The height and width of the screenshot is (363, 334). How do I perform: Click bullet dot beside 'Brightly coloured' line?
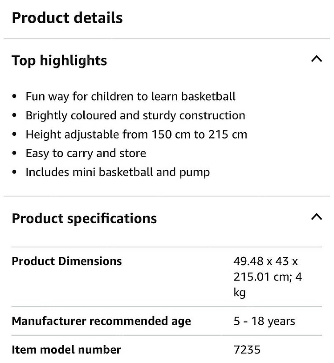tap(15, 116)
